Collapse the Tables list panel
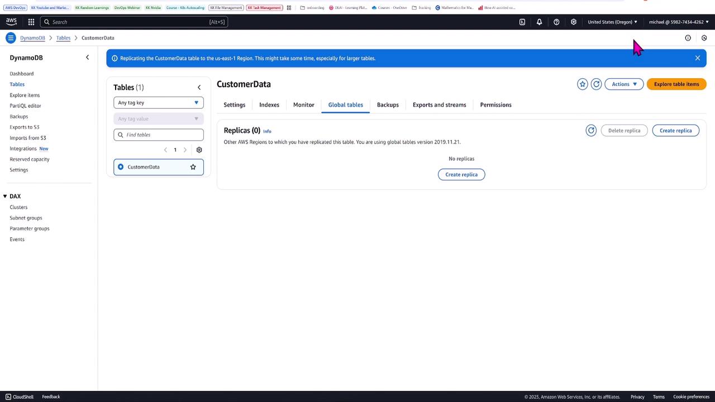715x402 pixels. [199, 87]
